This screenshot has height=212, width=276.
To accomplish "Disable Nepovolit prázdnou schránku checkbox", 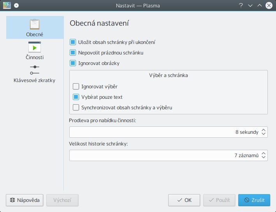I will tap(73, 53).
